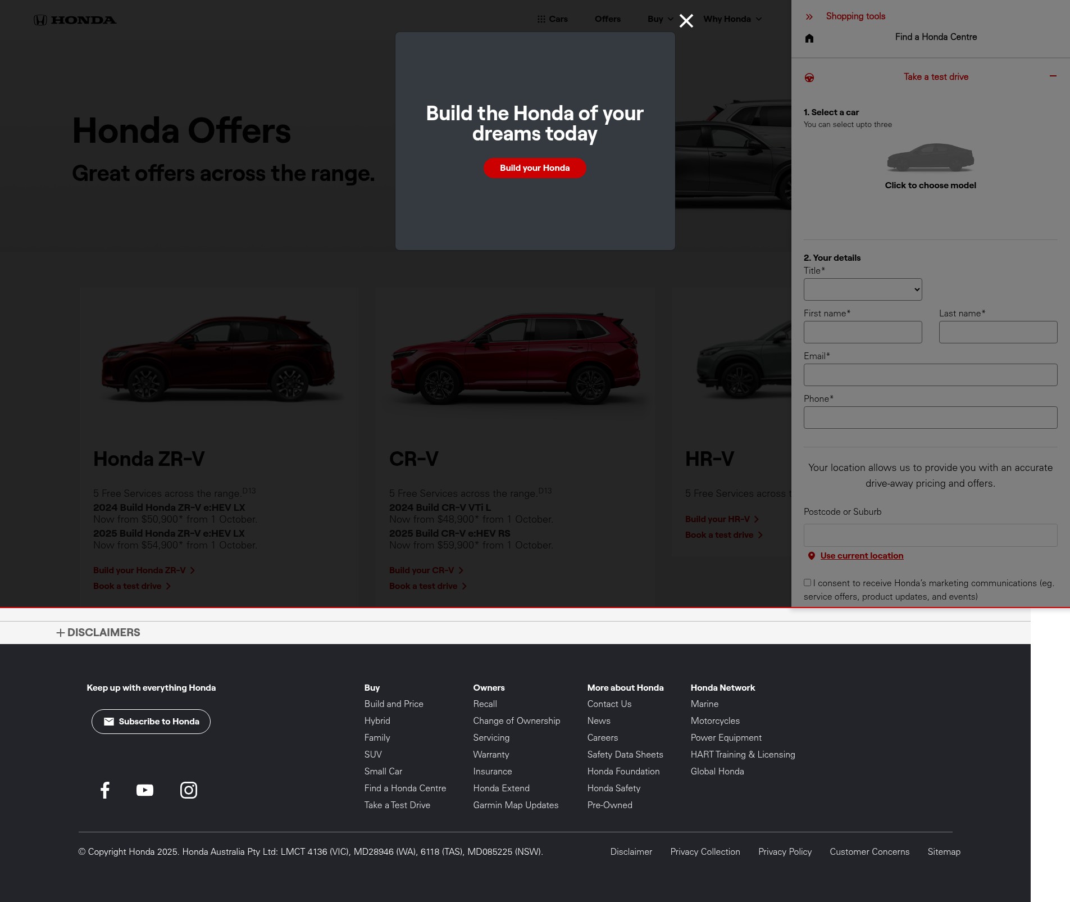Click ZR-V Book a test drive link

pyautogui.click(x=132, y=586)
